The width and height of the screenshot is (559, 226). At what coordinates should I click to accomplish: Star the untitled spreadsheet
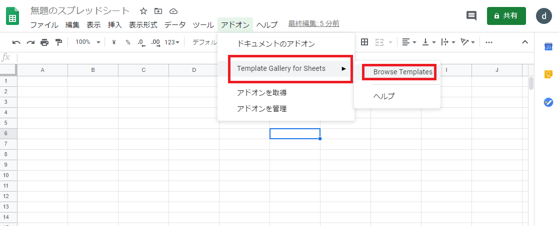[x=143, y=11]
